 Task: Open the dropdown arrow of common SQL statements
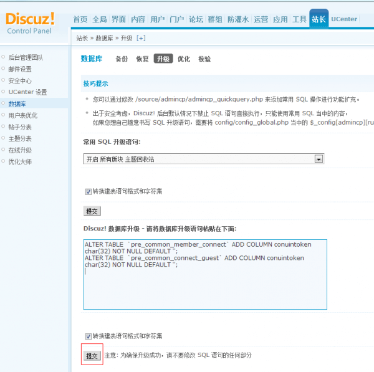point(319,159)
